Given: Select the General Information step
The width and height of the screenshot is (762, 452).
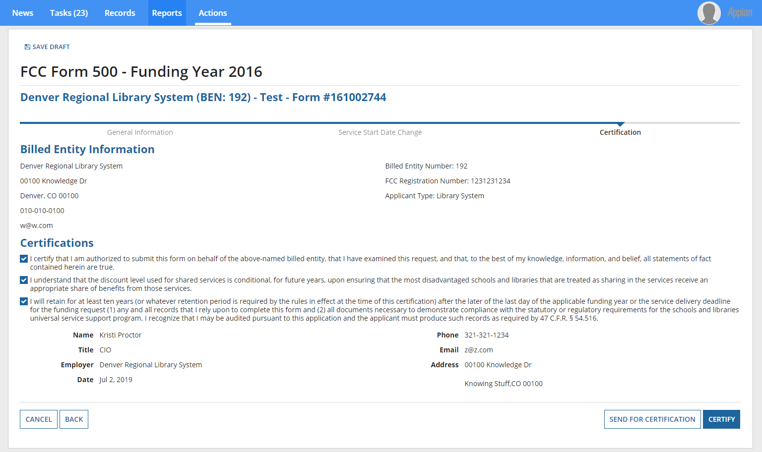Looking at the screenshot, I should pyautogui.click(x=140, y=132).
